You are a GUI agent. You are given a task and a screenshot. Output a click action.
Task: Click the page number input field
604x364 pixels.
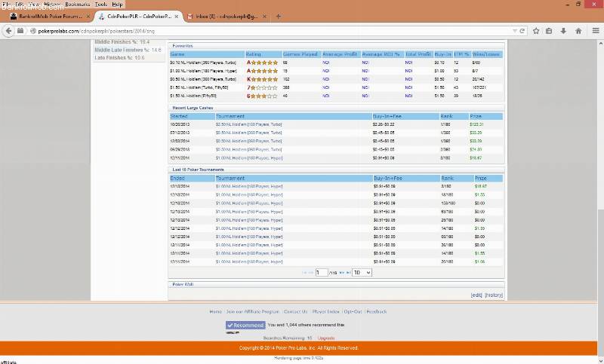pyautogui.click(x=322, y=273)
